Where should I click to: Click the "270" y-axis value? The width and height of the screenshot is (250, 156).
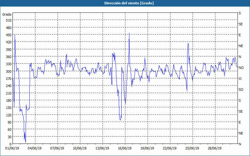[9, 79]
